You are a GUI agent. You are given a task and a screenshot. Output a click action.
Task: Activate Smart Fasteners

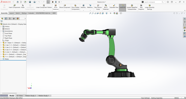point(56,7)
